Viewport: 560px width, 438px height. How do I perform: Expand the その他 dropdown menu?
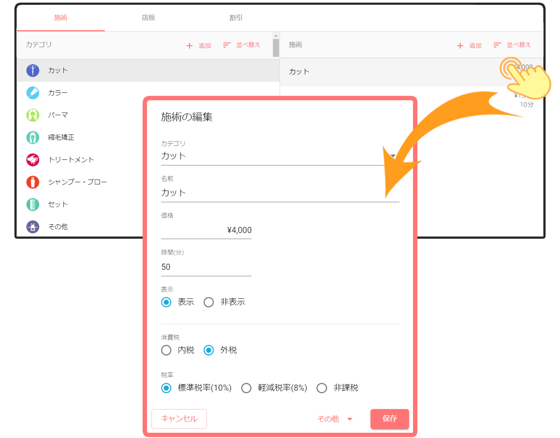point(335,419)
